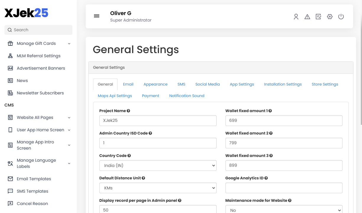The width and height of the screenshot is (362, 213).
Task: Log out using the power icon
Action: [341, 17]
